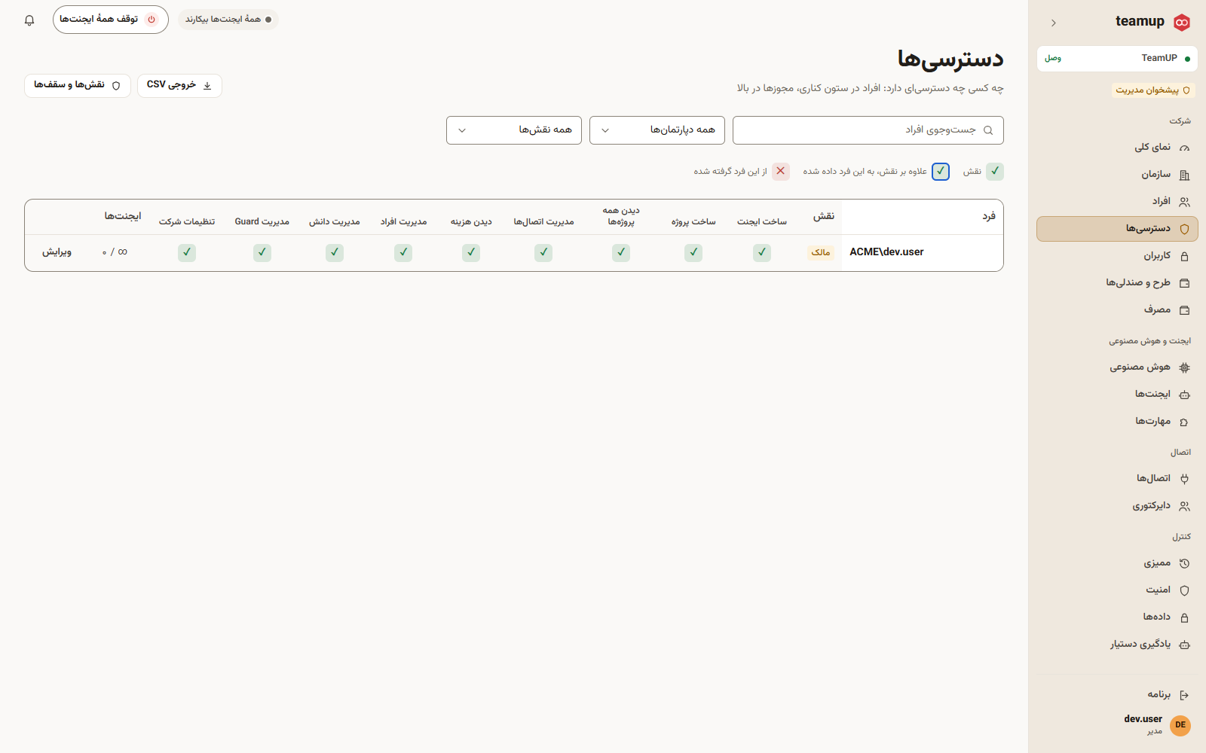Focus the جست‌وجوی افراد search field
Screen dimensions: 1206x753
pos(868,130)
